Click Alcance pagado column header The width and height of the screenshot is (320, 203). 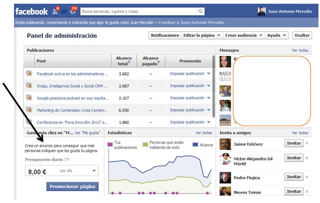pyautogui.click(x=151, y=61)
